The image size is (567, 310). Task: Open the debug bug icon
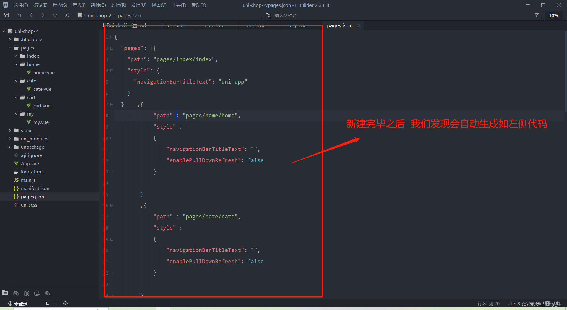(x=26, y=293)
